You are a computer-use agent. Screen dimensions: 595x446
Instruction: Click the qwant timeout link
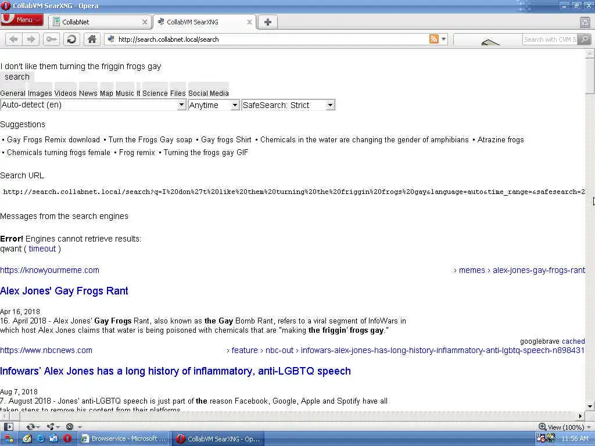coord(42,249)
